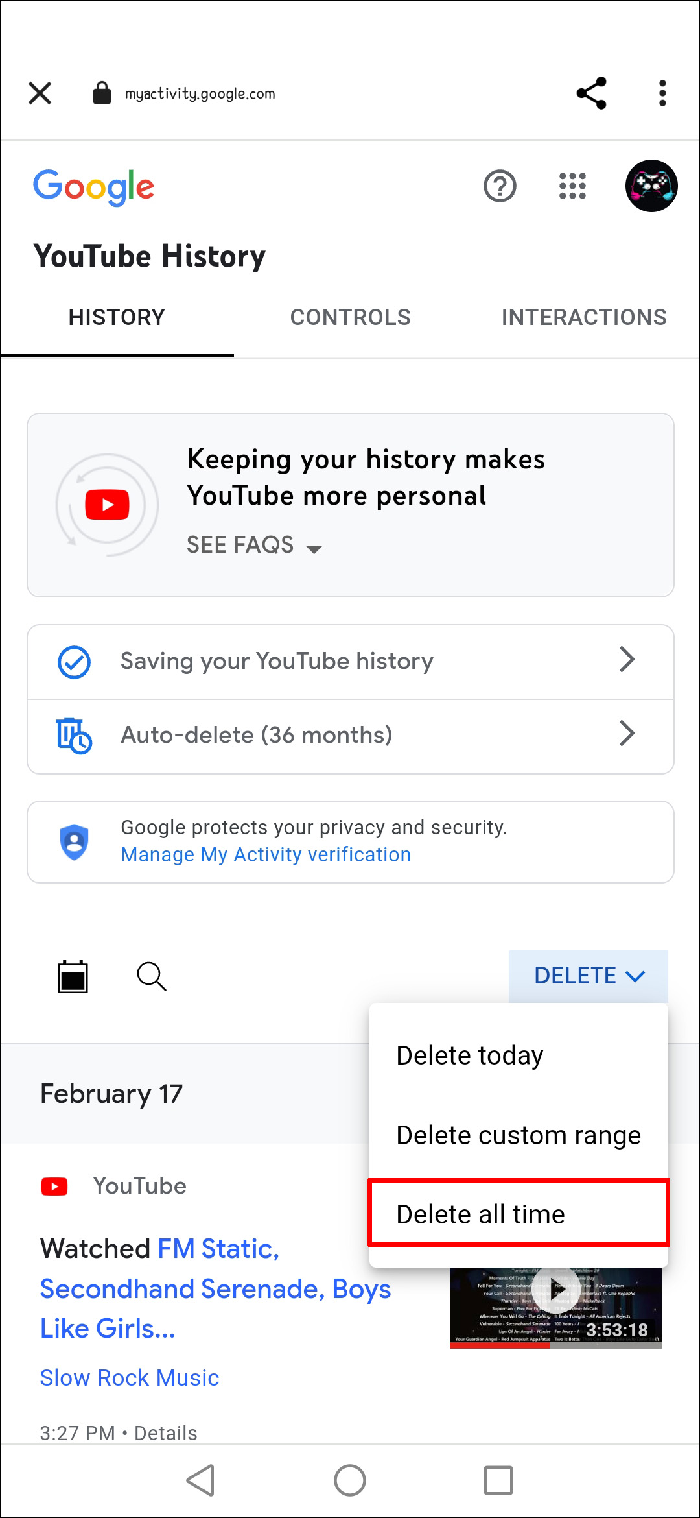Close the browser tab with X

40,93
